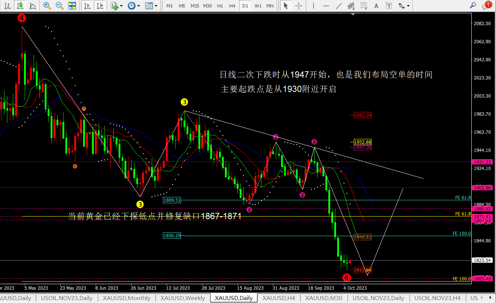The width and height of the screenshot is (496, 303).
Task: Expand the add-indicators dropdown arrow
Action: point(122,6)
